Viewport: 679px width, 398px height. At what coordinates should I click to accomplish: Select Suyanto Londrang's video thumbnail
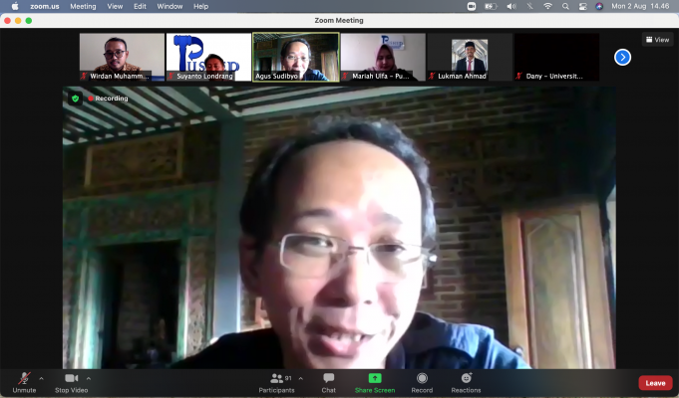point(208,57)
